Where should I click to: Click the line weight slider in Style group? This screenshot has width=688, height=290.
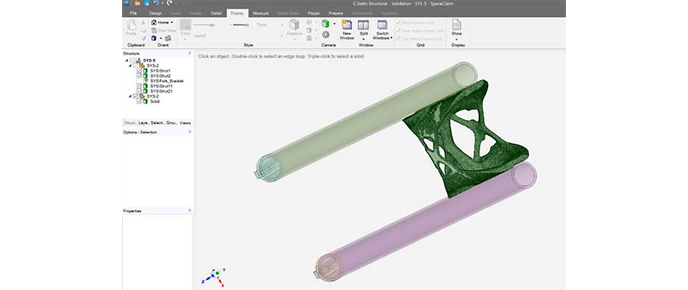[x=240, y=25]
